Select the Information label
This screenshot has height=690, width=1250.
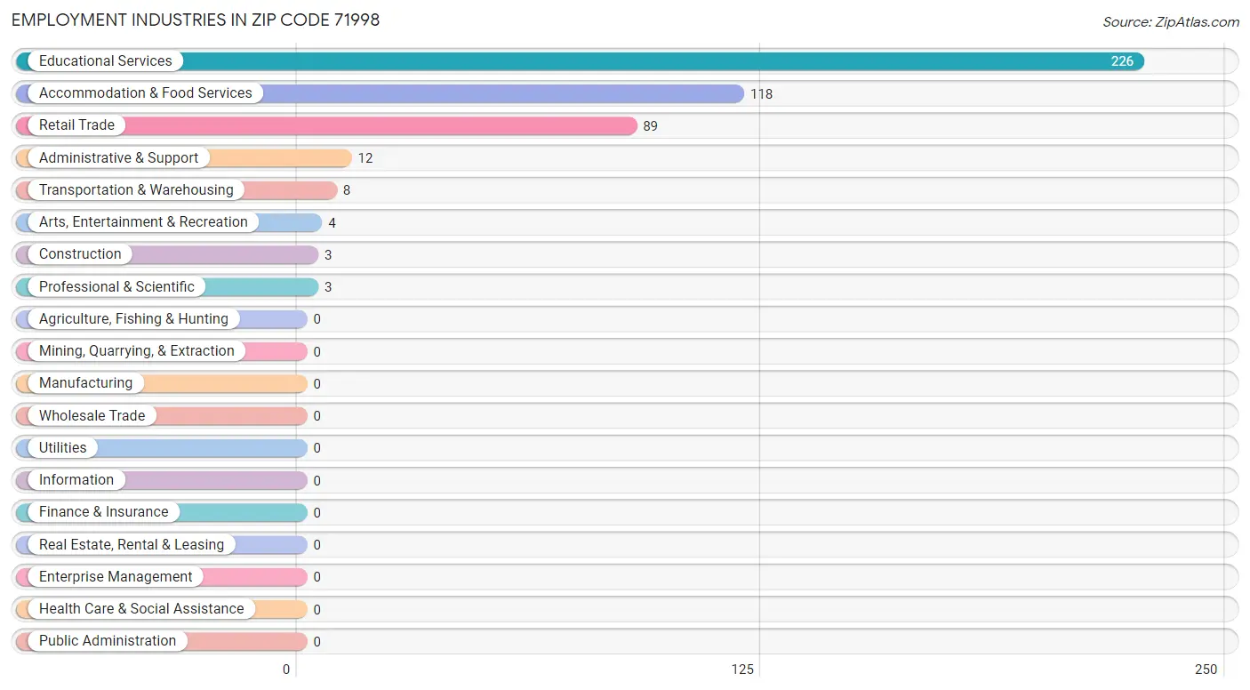[x=76, y=480]
